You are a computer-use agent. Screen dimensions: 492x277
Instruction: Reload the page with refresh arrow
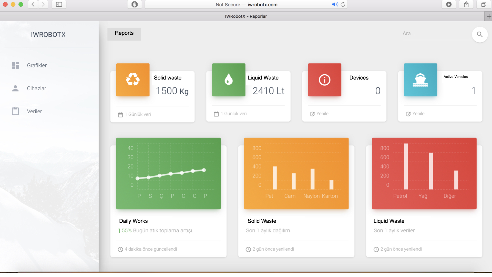343,4
